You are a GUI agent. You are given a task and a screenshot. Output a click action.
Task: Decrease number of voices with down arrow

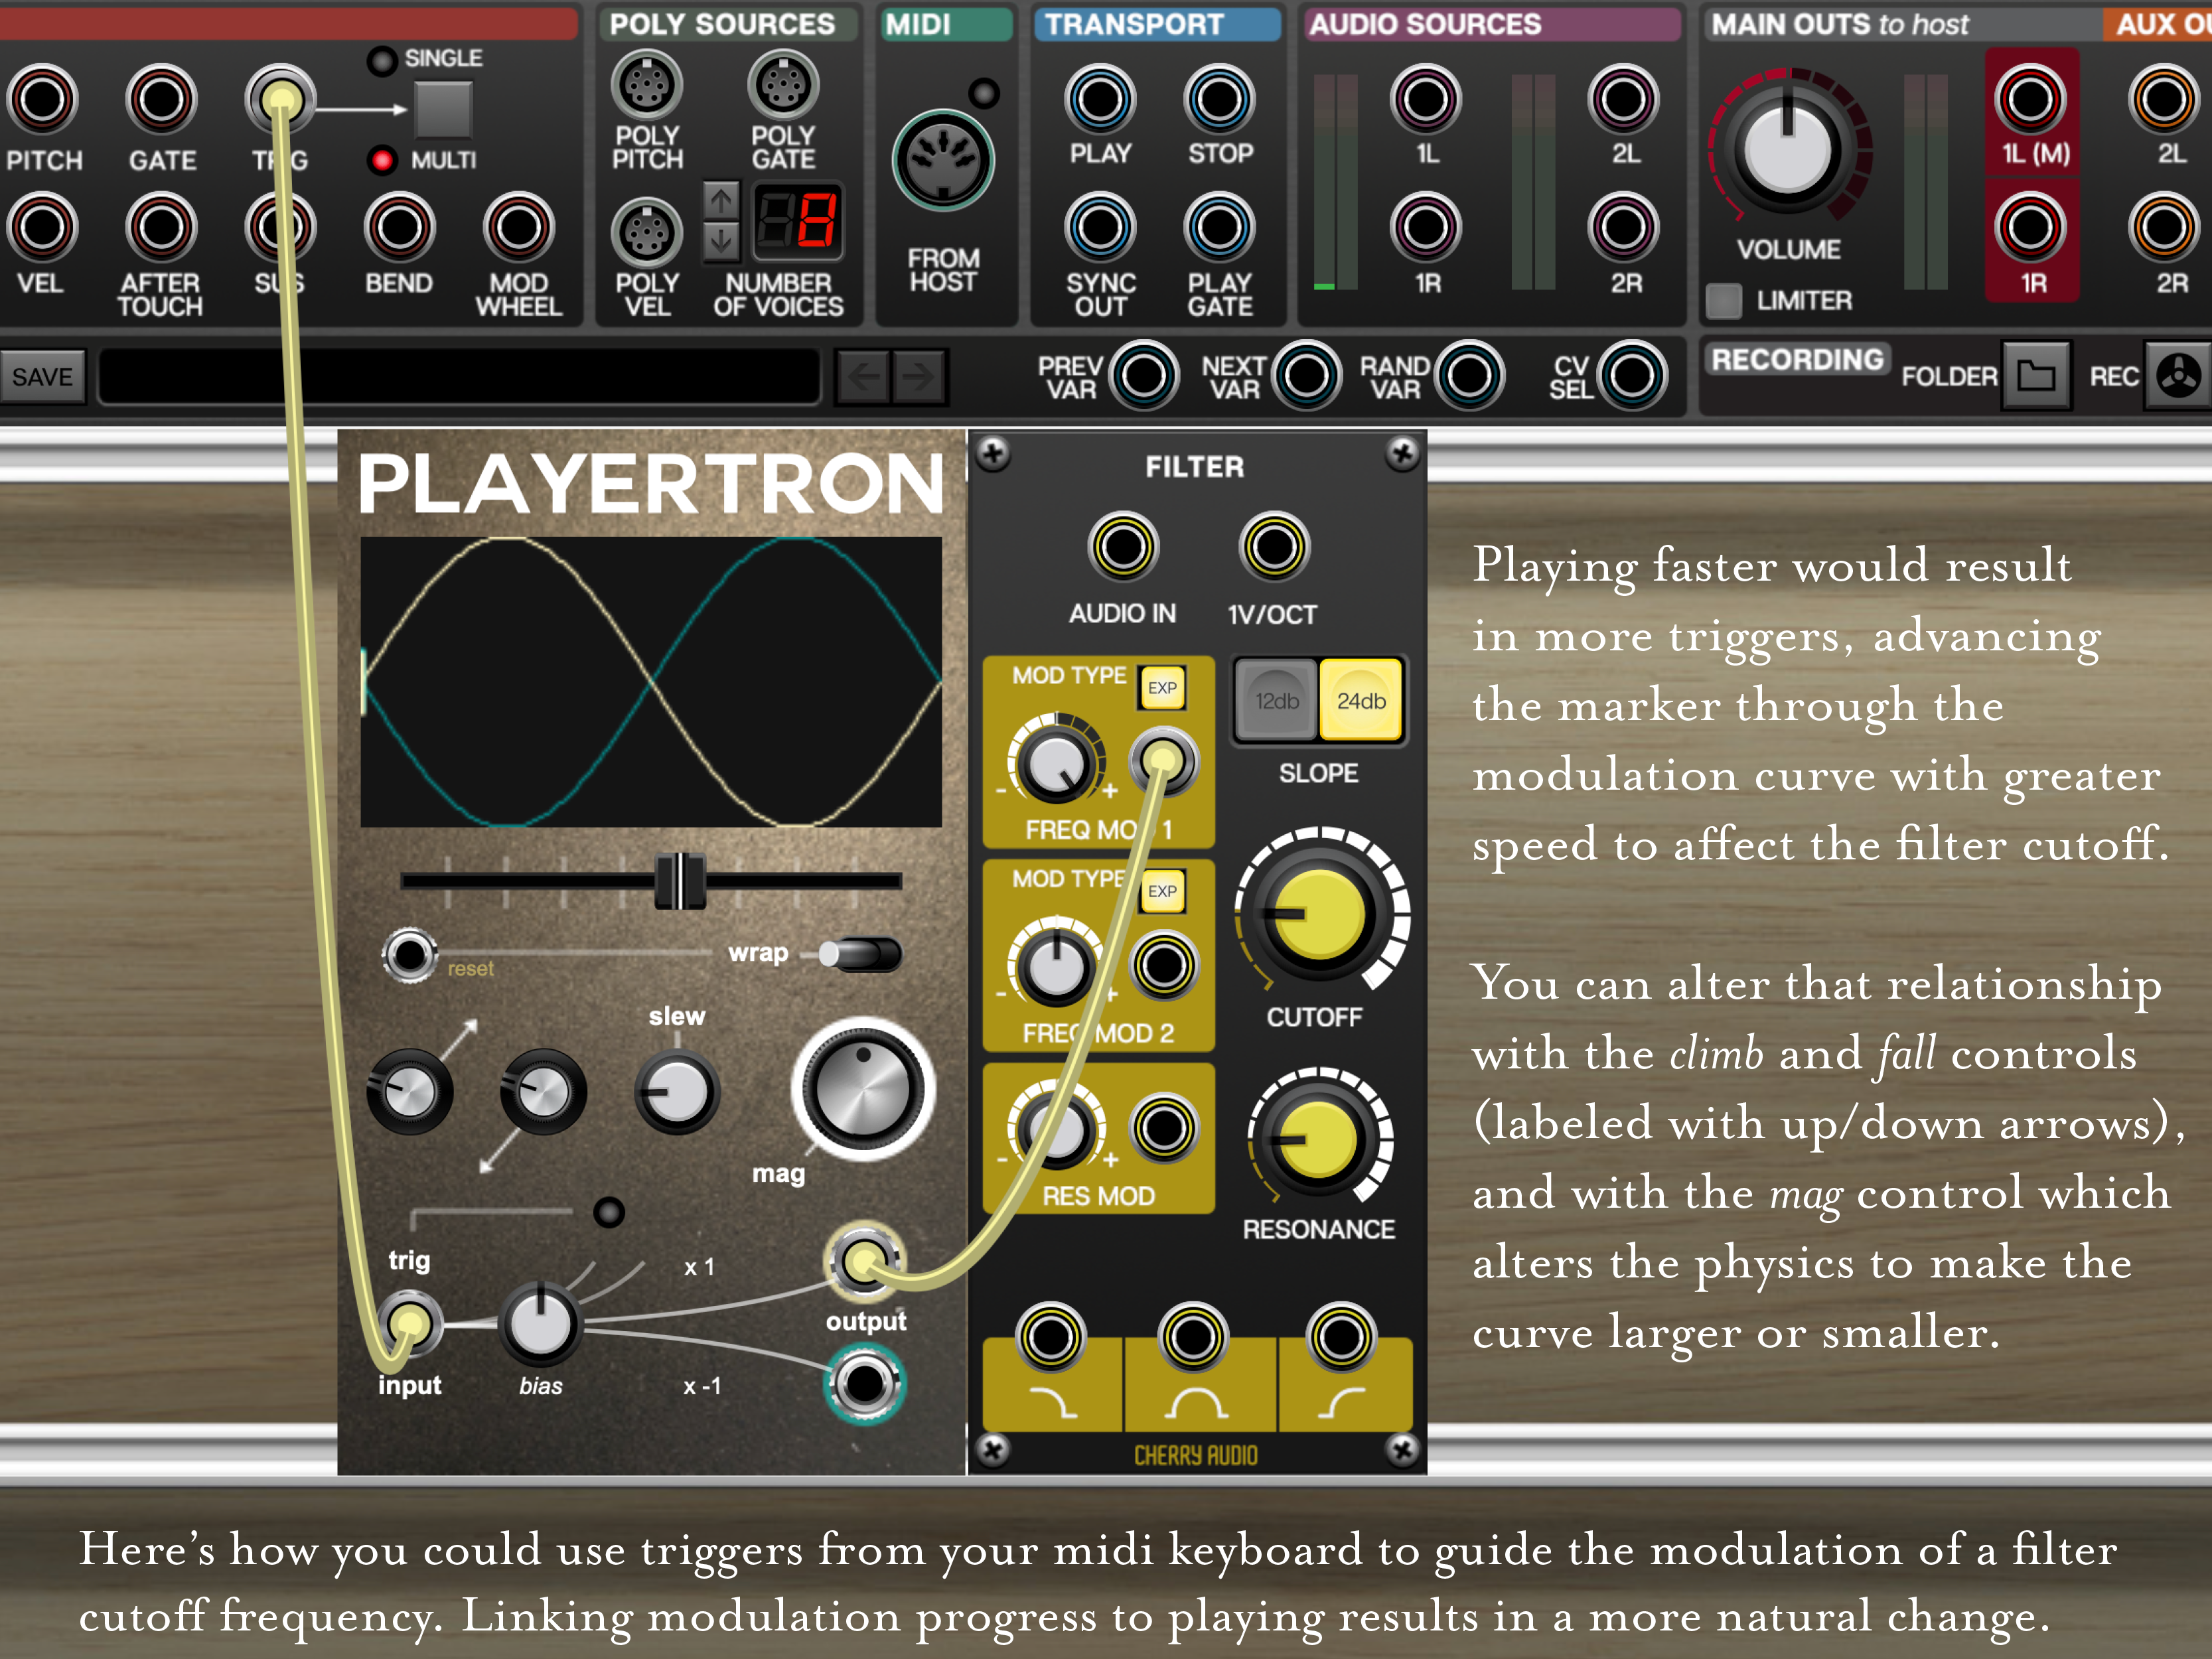tap(721, 241)
